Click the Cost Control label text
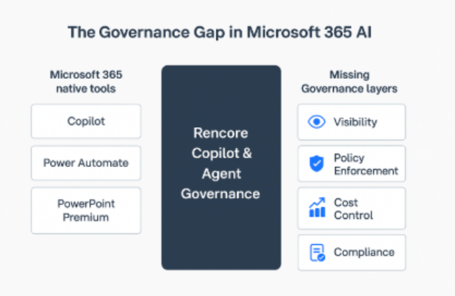The image size is (455, 296). [353, 209]
